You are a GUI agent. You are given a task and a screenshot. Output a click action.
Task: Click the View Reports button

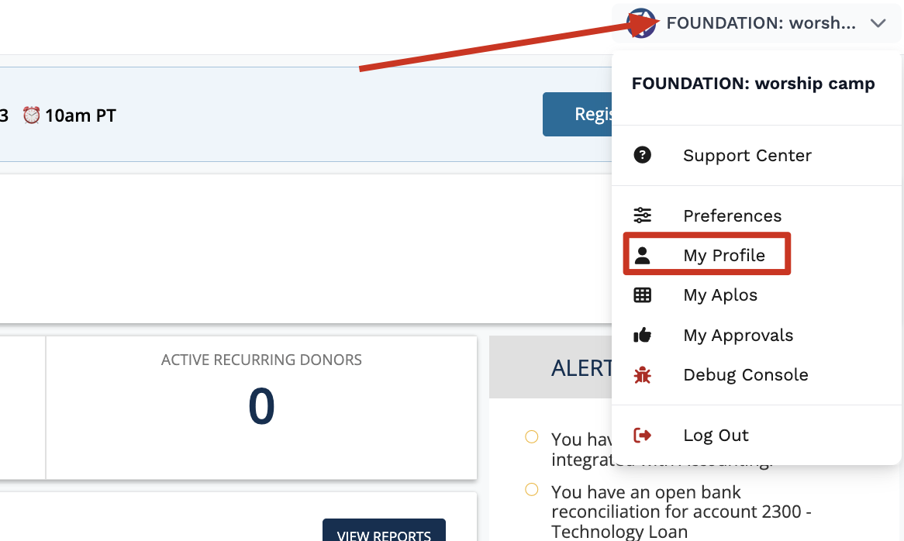tap(384, 533)
